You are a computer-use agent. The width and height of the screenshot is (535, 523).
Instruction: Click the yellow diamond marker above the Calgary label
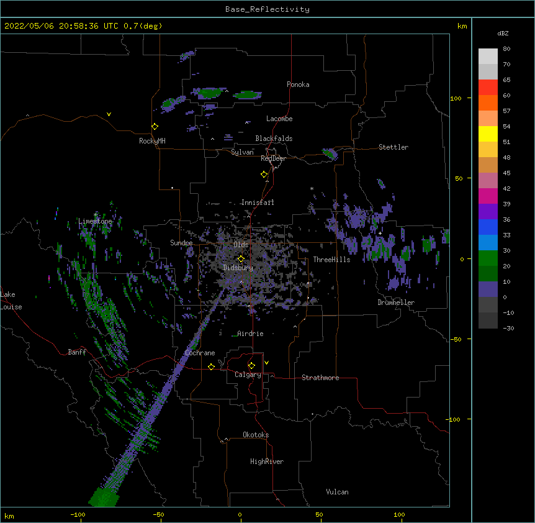pos(251,366)
